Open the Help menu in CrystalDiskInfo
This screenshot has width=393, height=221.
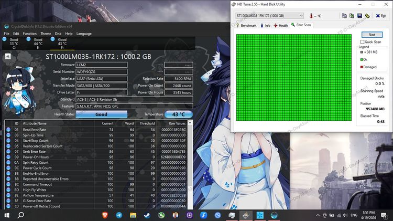point(69,34)
